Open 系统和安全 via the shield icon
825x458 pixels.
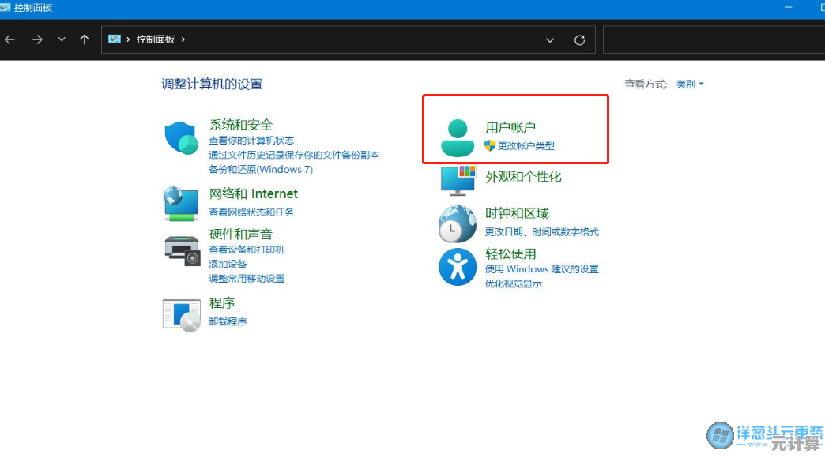click(x=180, y=137)
